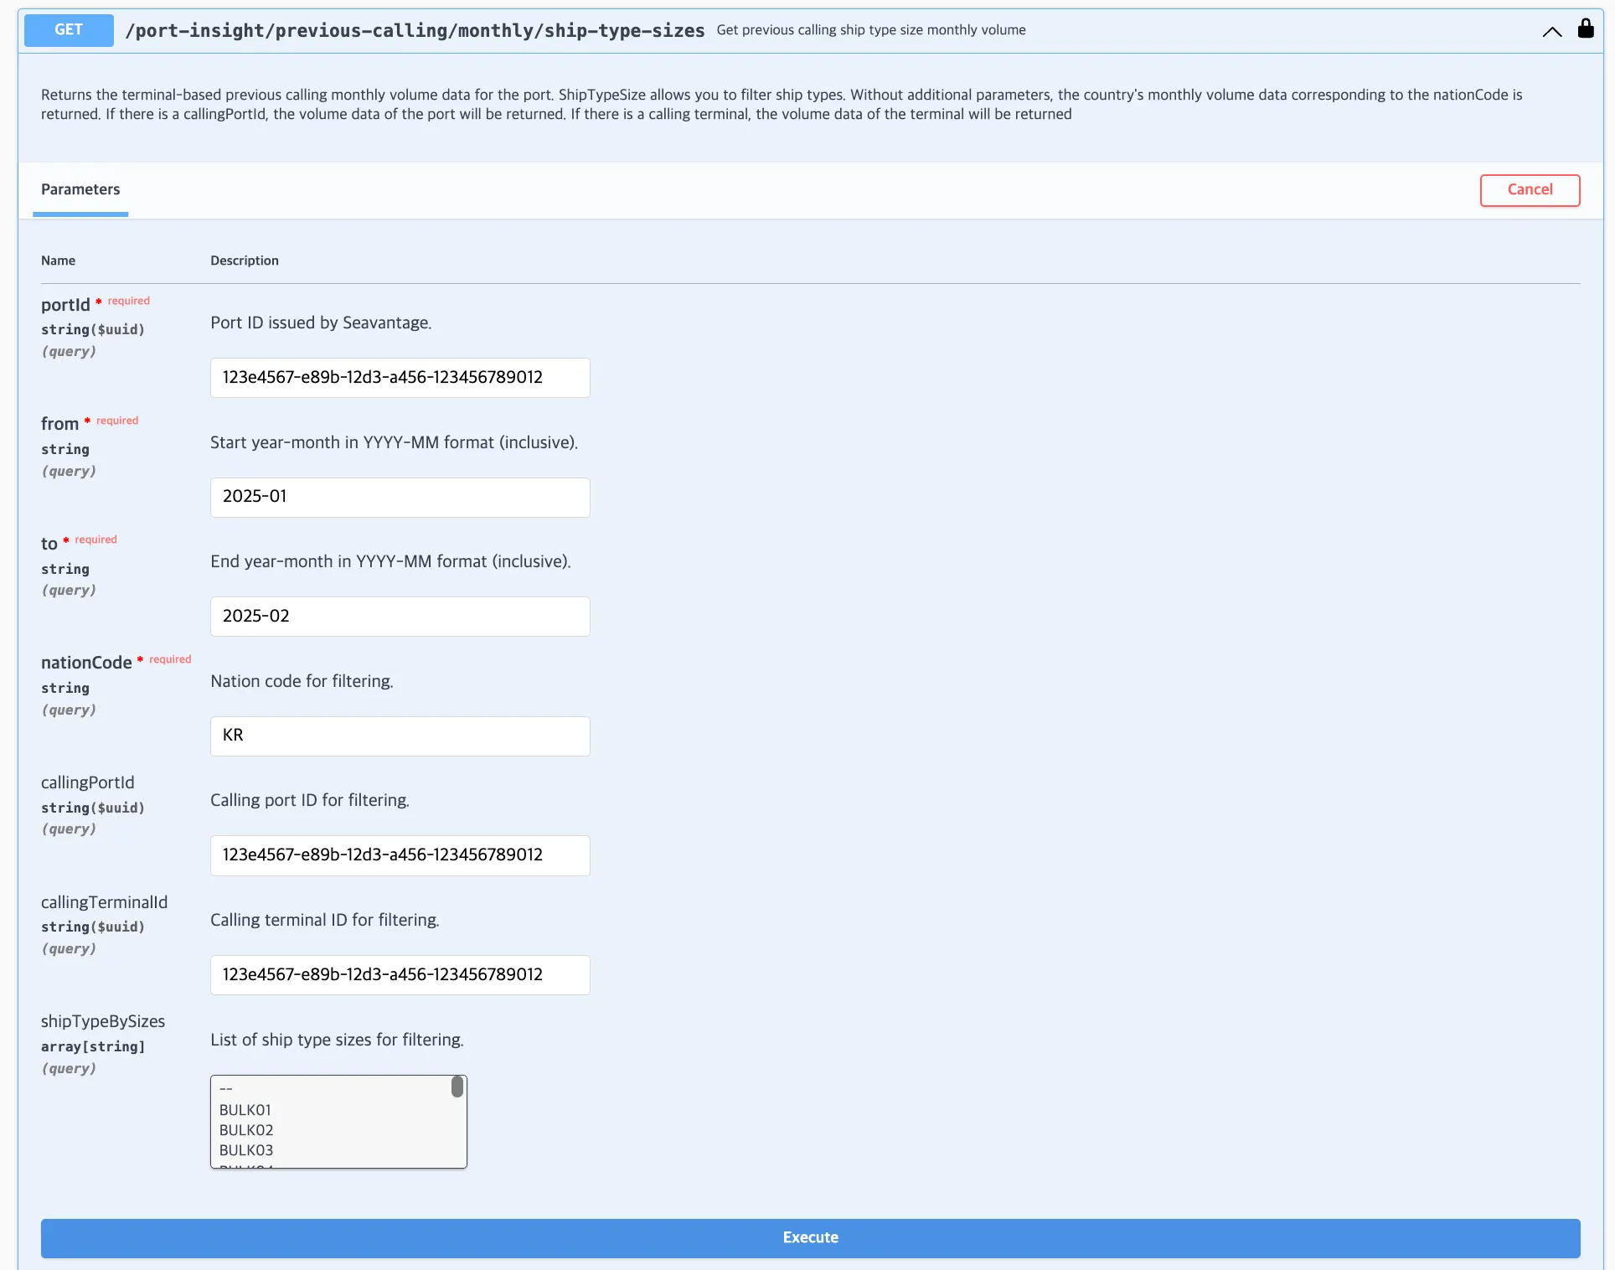Click the callingPortId input box
Viewport: 1615px width, 1270px height.
(x=400, y=855)
